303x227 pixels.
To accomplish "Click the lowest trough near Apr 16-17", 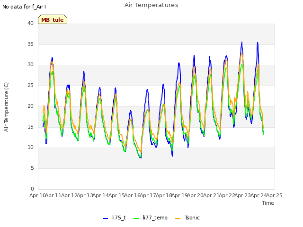I will pos(141,157).
